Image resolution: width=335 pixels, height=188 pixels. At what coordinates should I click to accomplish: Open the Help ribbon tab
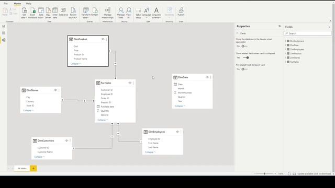[28, 4]
